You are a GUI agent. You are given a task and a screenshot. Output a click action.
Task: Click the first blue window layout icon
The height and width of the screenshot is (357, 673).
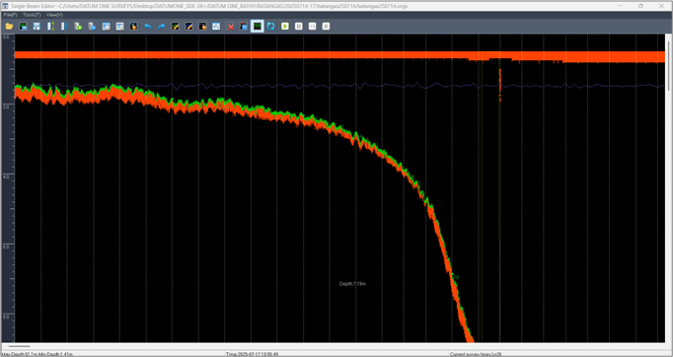[x=106, y=27]
